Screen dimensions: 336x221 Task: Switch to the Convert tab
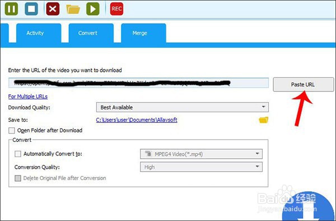pos(91,33)
